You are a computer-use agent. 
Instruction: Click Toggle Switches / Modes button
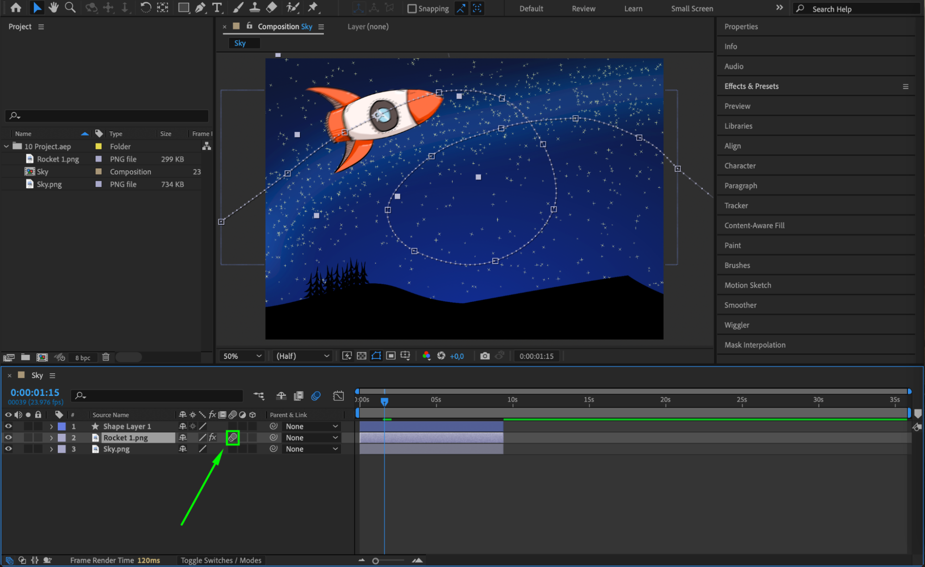coord(221,560)
